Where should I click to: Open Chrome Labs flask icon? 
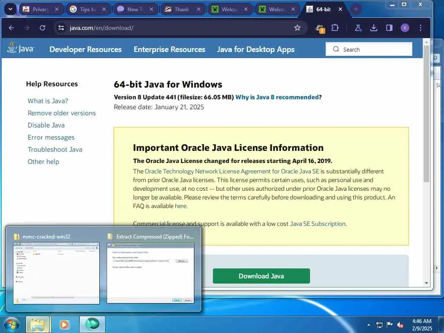pos(358,28)
